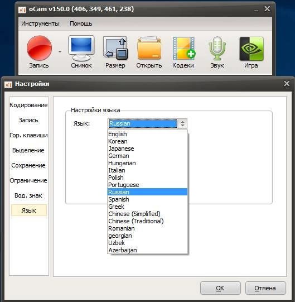295x302 pixels.
Task: Choose Uzbek from the language list
Action: point(147,243)
